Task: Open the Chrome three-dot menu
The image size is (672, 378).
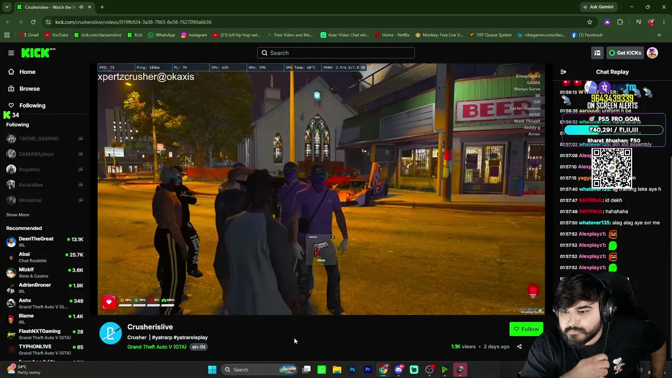Action: (664, 22)
